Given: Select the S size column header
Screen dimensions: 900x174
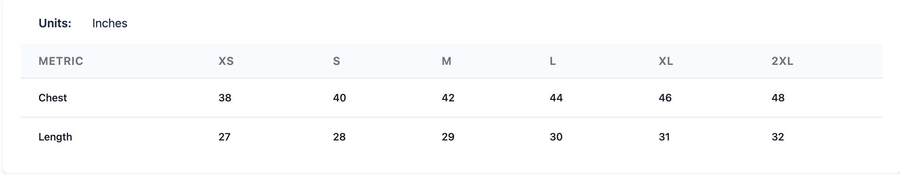Looking at the screenshot, I should (x=336, y=61).
